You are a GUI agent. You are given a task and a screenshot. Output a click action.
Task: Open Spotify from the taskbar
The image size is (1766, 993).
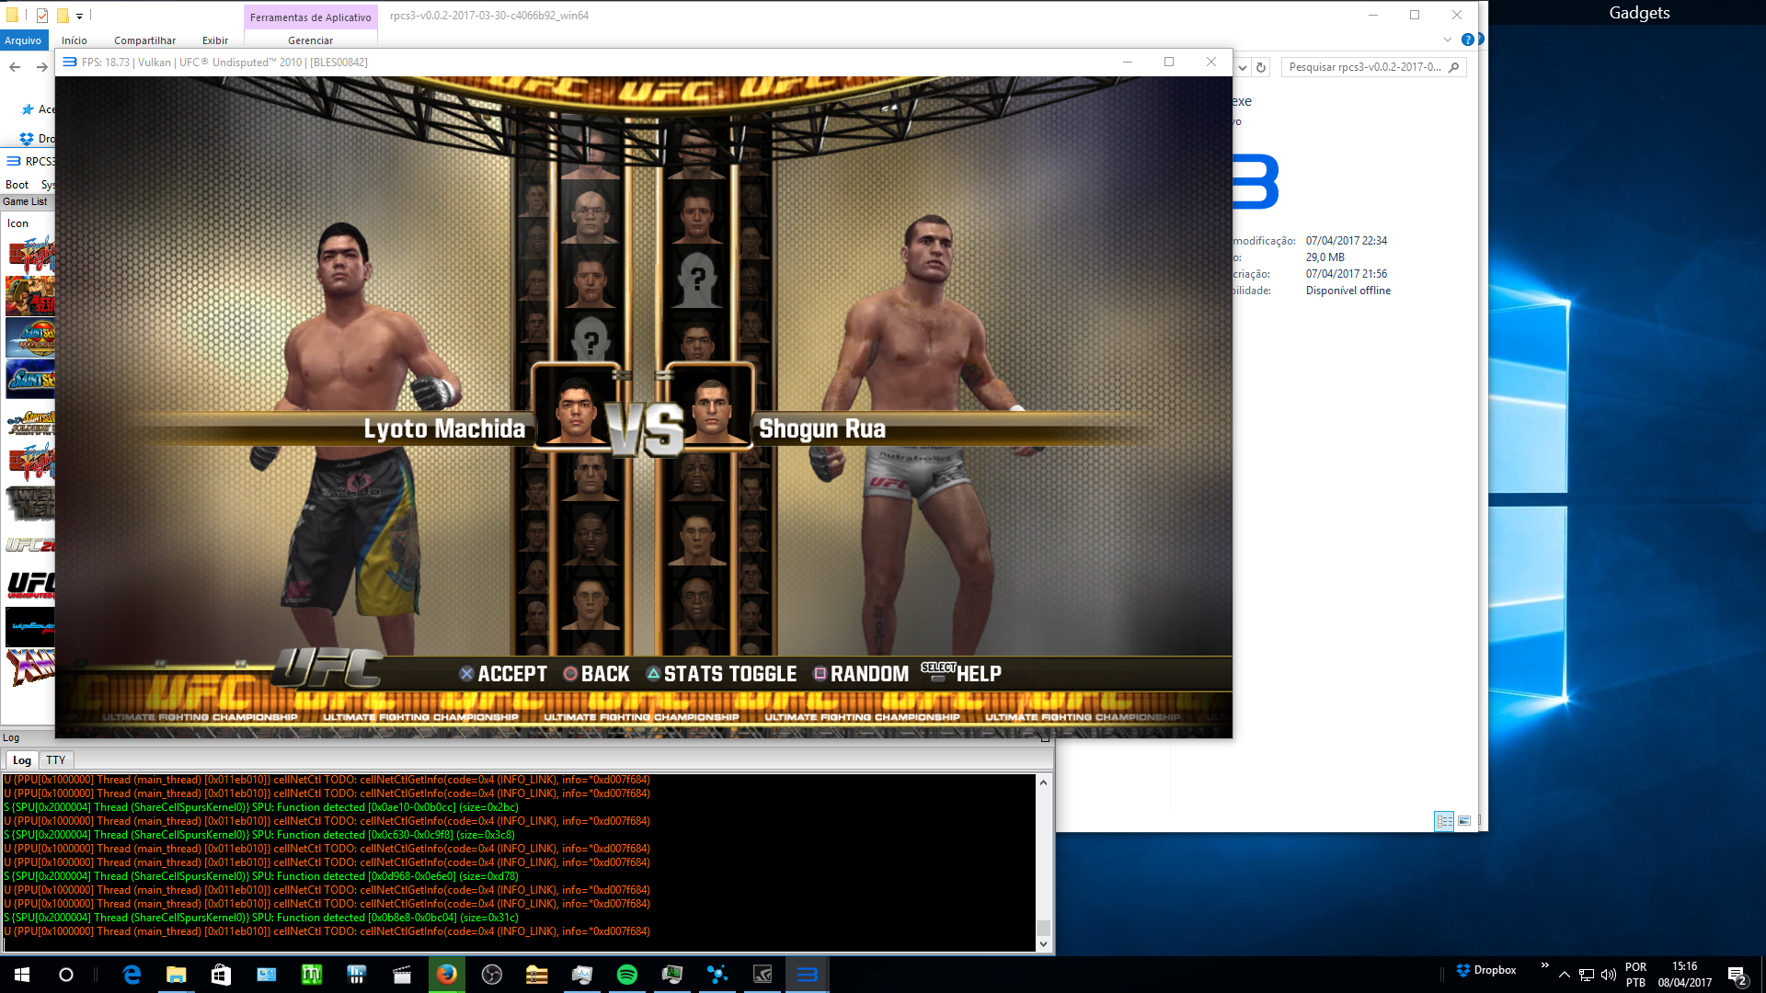click(627, 975)
